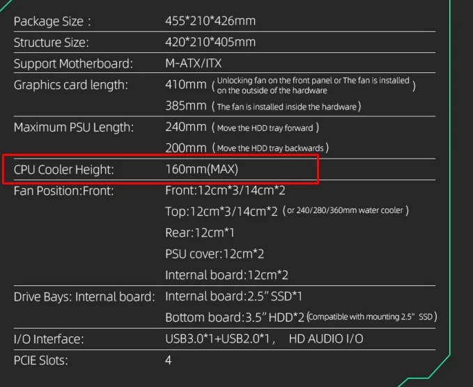Click the Support Motherboard label
Image resolution: width=473 pixels, height=387 pixels.
pyautogui.click(x=73, y=64)
